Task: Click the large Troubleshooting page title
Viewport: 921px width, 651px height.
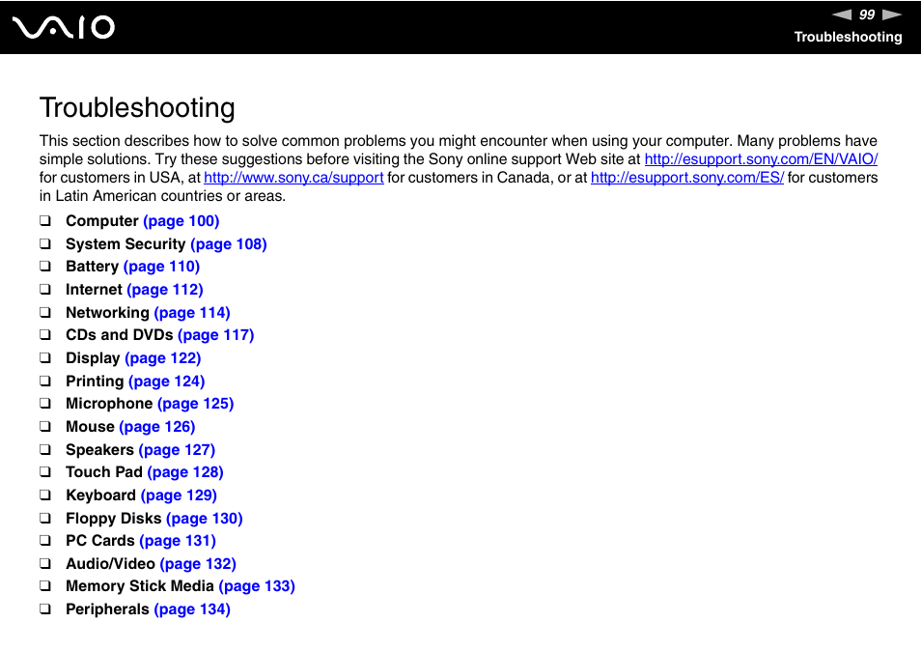Action: (137, 107)
